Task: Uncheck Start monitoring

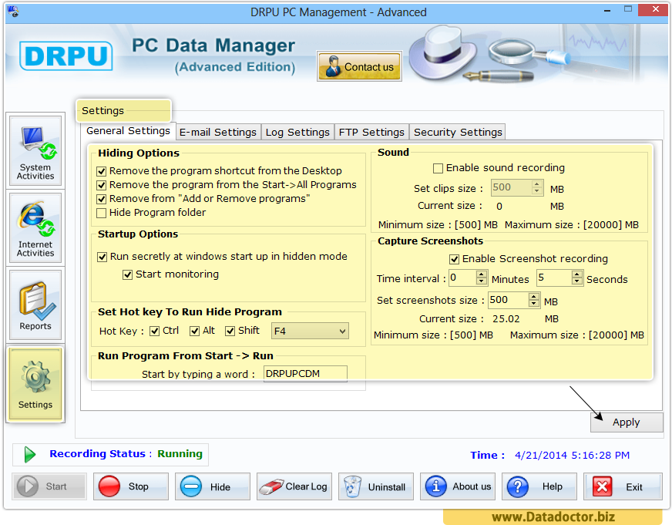Action: (x=128, y=274)
